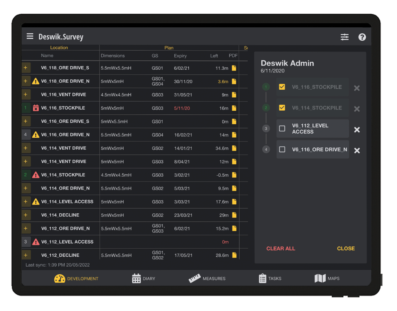Open the hamburger navigation menu
Viewport: 397px width, 311px height.
tap(30, 36)
